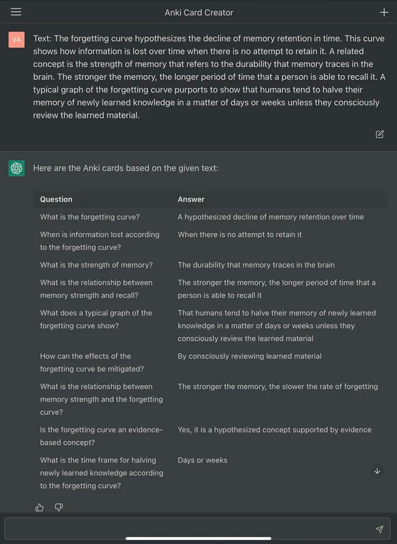This screenshot has height=544, width=397.
Task: Click the VA user avatar
Action: tap(17, 40)
